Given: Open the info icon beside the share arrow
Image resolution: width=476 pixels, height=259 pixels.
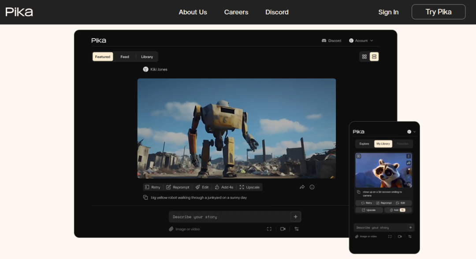Looking at the screenshot, I should [x=312, y=187].
